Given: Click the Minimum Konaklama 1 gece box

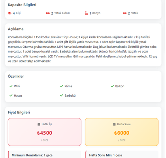Looking at the screenshot, I should (45, 155).
